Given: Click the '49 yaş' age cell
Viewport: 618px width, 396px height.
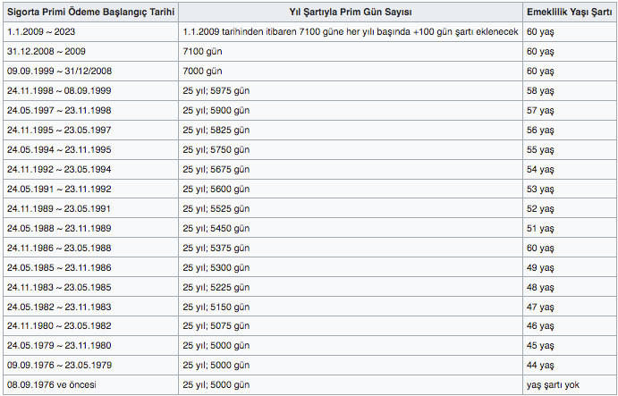Looking at the screenshot, I should tap(569, 267).
